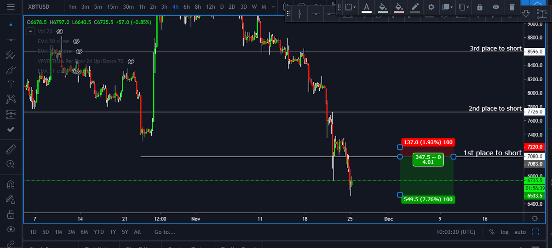Switch to the 12h interval

210,7
